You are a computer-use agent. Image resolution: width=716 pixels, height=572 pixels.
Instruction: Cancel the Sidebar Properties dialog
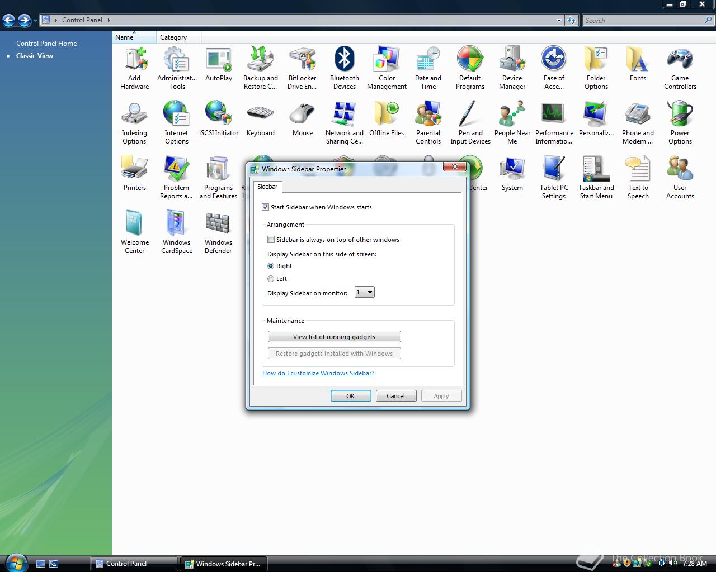point(395,396)
